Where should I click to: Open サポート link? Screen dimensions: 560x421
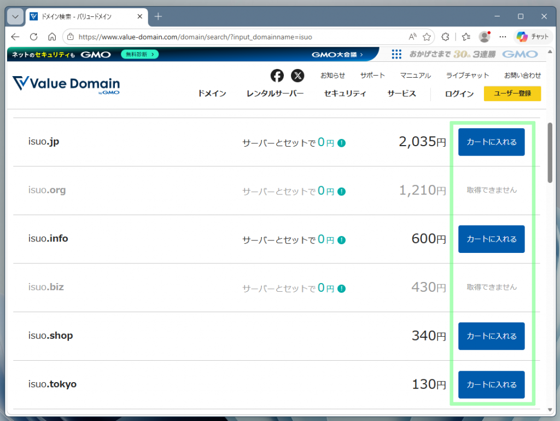point(372,76)
